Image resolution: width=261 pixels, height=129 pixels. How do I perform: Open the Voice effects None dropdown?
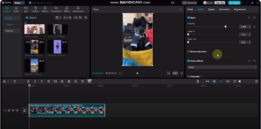point(222,67)
